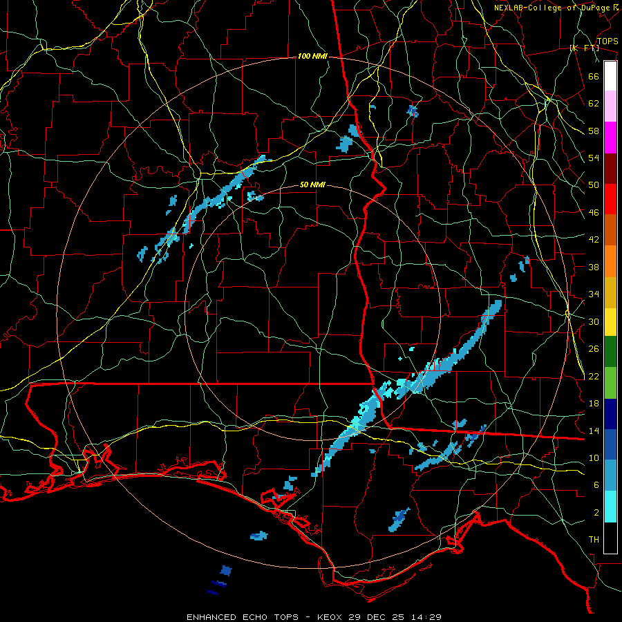Click the 18 value on legend scale

pos(594,404)
